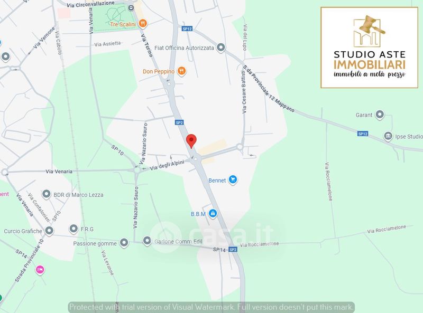The width and height of the screenshot is (423, 313).
Task: Click the Bennet store label
Action: pyautogui.click(x=217, y=181)
